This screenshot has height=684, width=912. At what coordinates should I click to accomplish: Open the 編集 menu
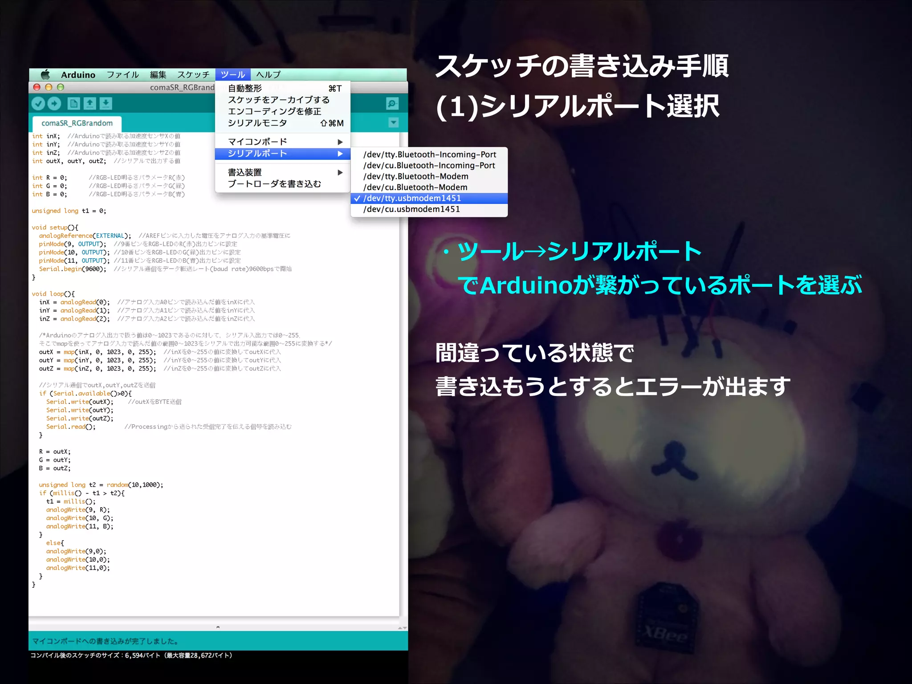[x=158, y=74]
